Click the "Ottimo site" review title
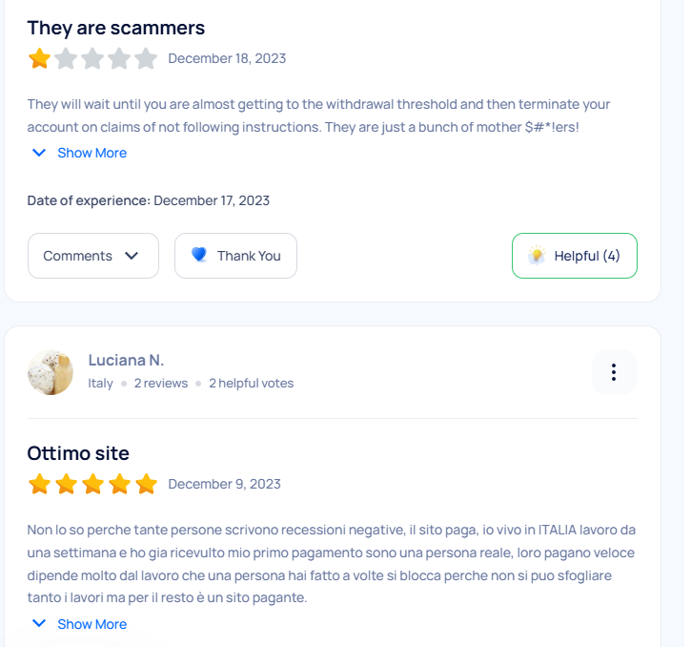Screen dimensions: 691x647 78,452
